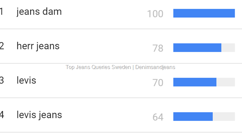242x135 pixels.
Task: Click rank number 2 beside herr jeans
Action: 2,46
